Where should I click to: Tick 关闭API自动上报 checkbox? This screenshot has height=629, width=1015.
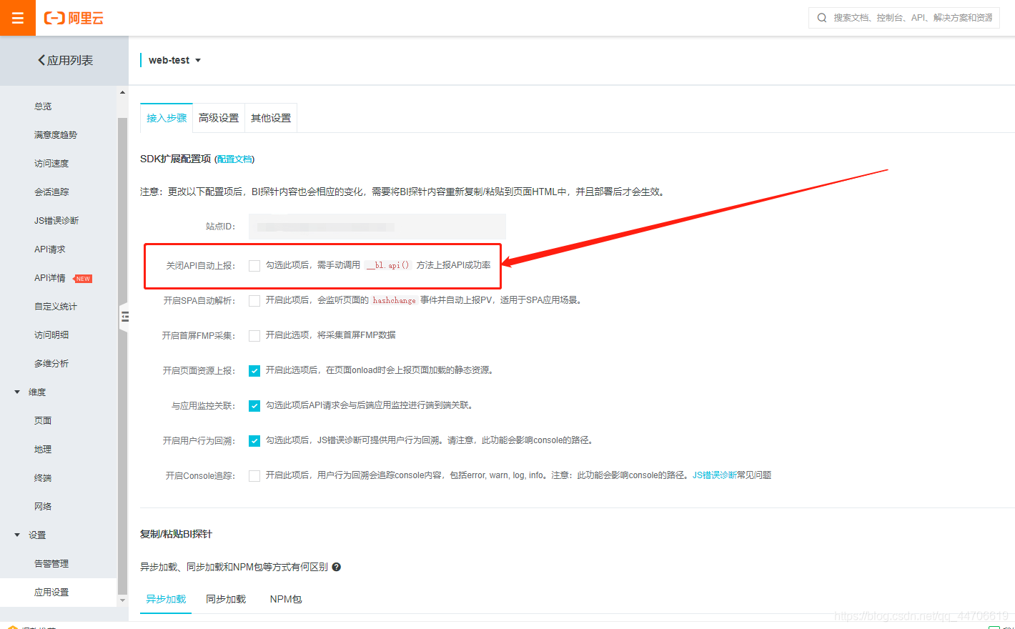tap(254, 266)
